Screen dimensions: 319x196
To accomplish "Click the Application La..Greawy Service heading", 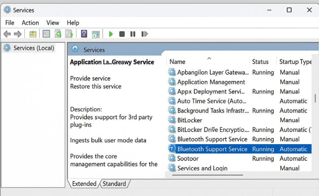I will [x=112, y=62].
